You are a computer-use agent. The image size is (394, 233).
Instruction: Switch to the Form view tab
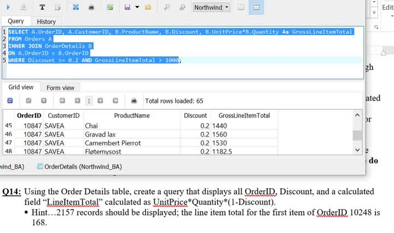[60, 88]
